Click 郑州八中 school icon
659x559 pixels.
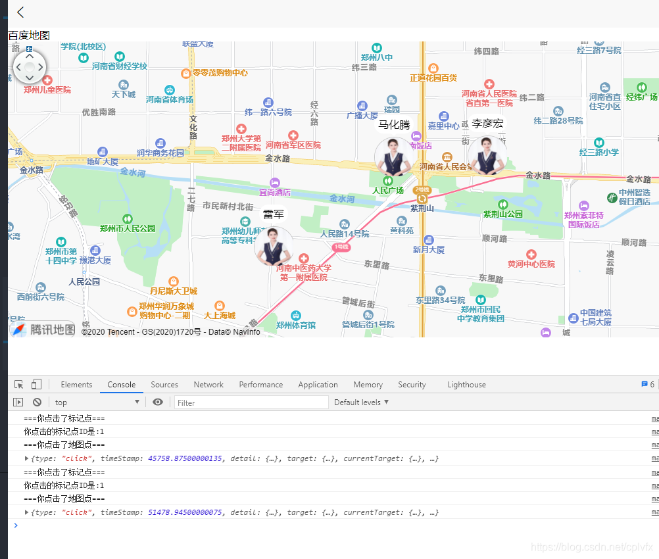(x=377, y=48)
